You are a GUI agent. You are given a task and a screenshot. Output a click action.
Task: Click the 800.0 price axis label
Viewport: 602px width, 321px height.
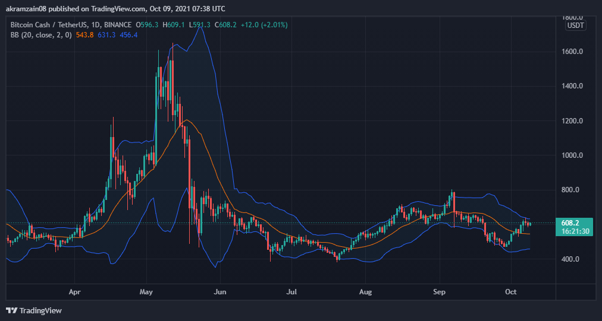[570, 190]
